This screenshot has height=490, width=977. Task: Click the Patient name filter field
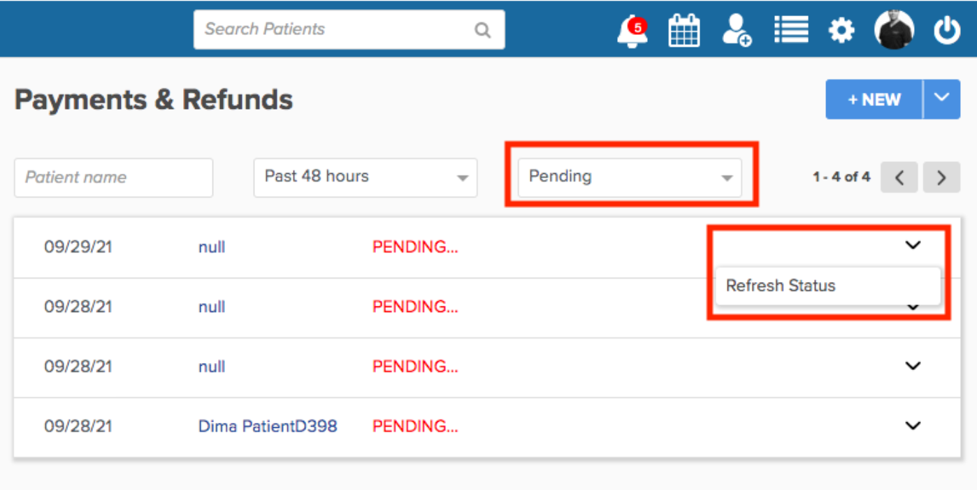tap(113, 177)
